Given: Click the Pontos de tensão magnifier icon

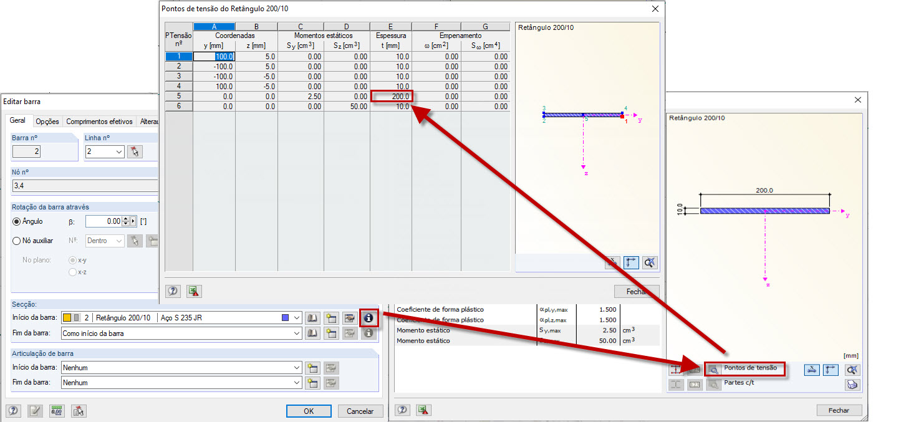Looking at the screenshot, I should (x=713, y=370).
